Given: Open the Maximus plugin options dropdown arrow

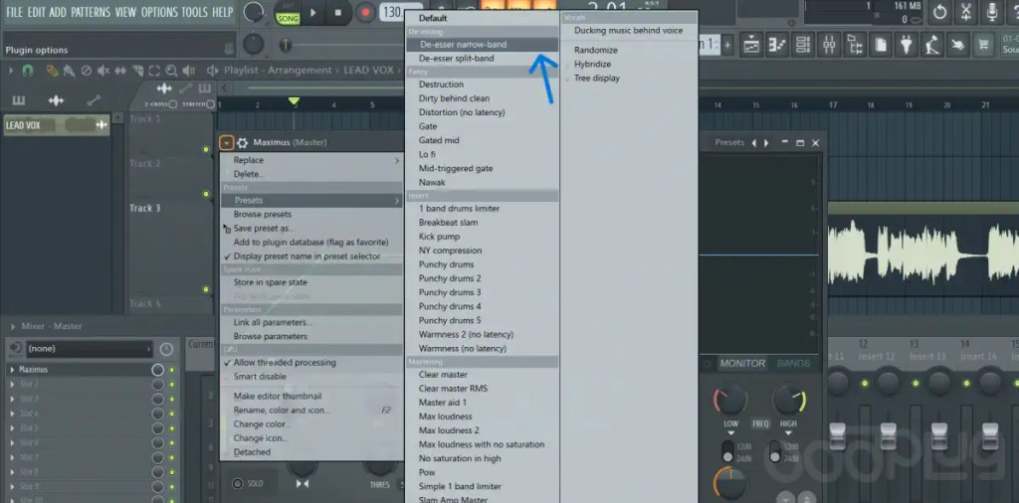Looking at the screenshot, I should 226,143.
